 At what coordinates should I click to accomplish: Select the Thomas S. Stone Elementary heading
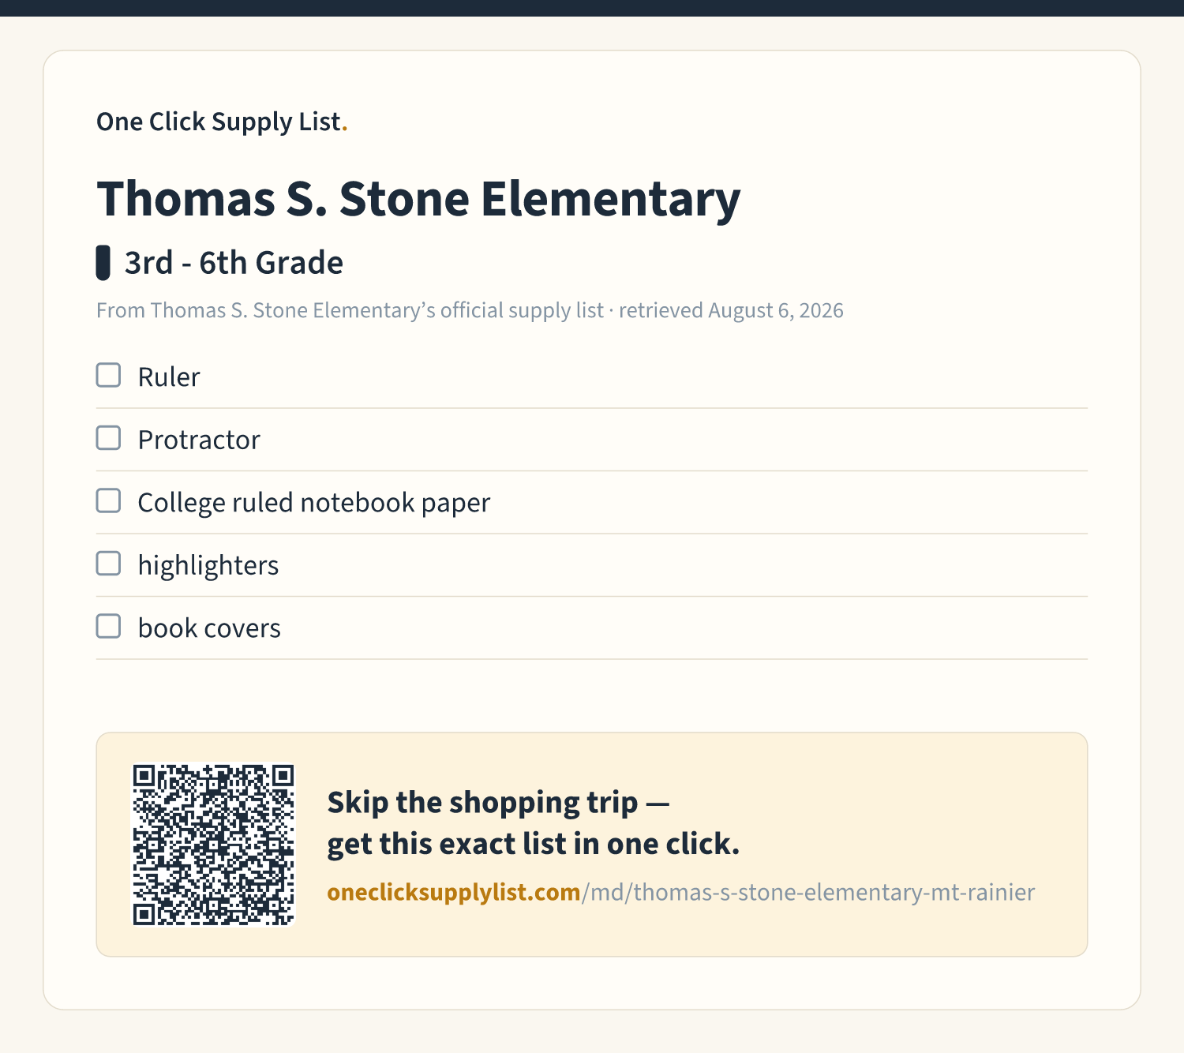(x=418, y=198)
